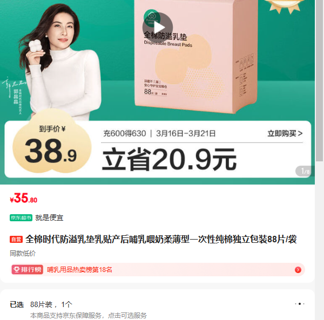Click the 立省20.9元 promotion text
Viewport: 324px width, 320px height.
pos(169,160)
